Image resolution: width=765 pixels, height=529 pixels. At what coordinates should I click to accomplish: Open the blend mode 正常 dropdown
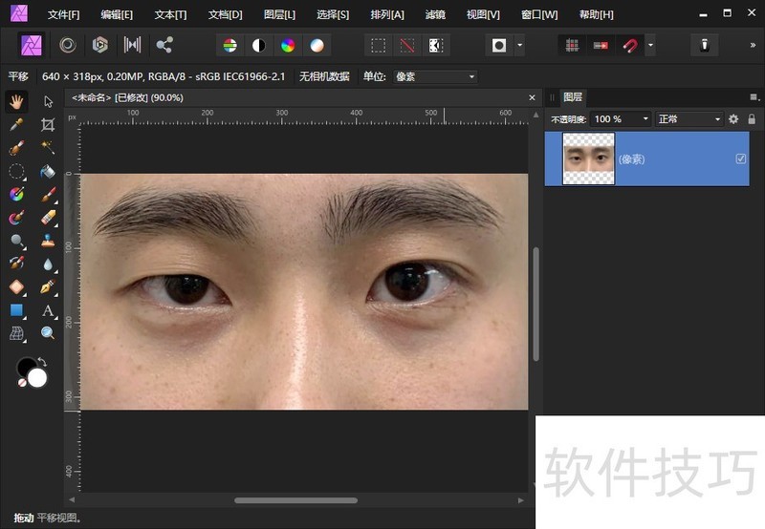point(688,118)
